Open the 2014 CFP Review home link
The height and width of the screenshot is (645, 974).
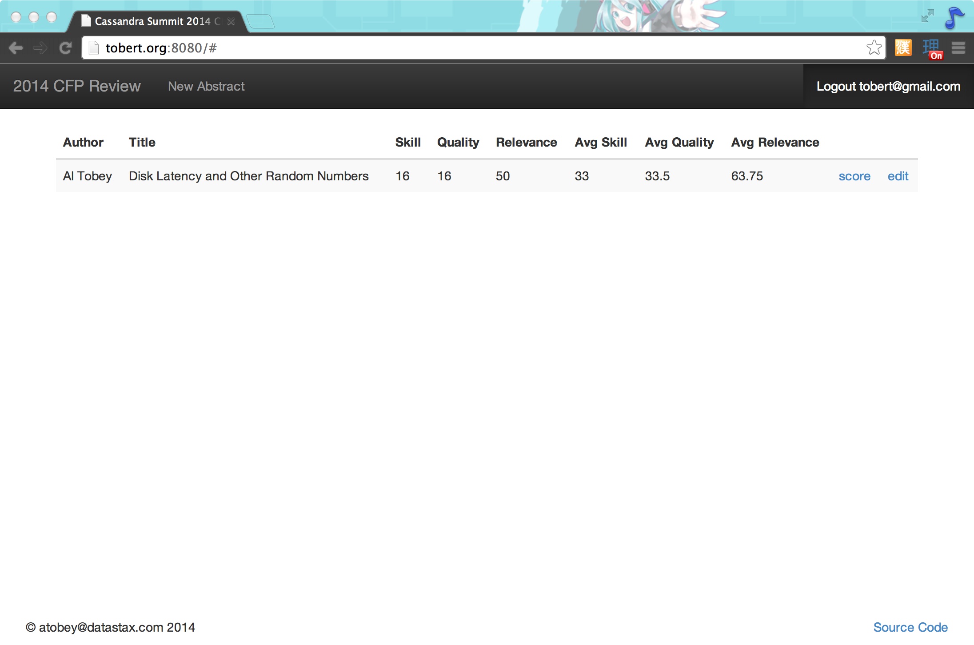(x=77, y=86)
